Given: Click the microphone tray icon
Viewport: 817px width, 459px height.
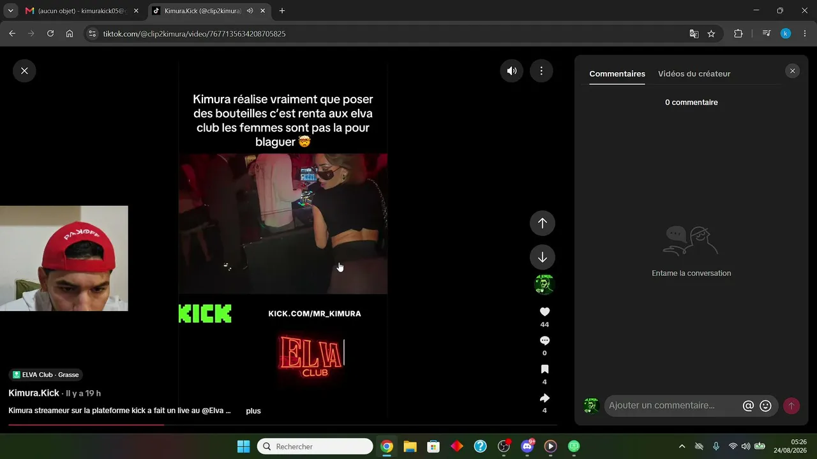Looking at the screenshot, I should 716,446.
